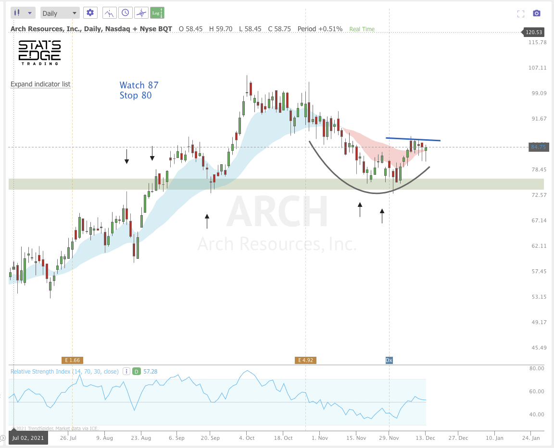Click the Jul 02, 2021 date label

[27, 437]
